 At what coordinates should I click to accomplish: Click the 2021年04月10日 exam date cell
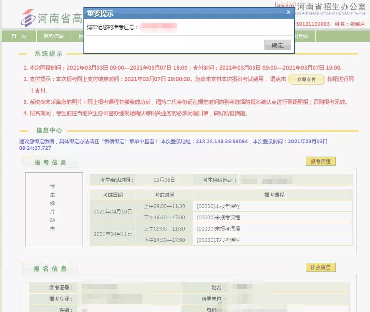click(x=113, y=211)
